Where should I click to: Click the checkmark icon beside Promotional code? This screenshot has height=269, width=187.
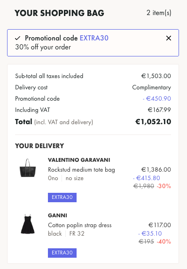pyautogui.click(x=18, y=38)
